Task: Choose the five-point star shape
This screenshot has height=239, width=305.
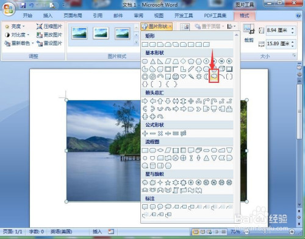Action: [x=168, y=182]
